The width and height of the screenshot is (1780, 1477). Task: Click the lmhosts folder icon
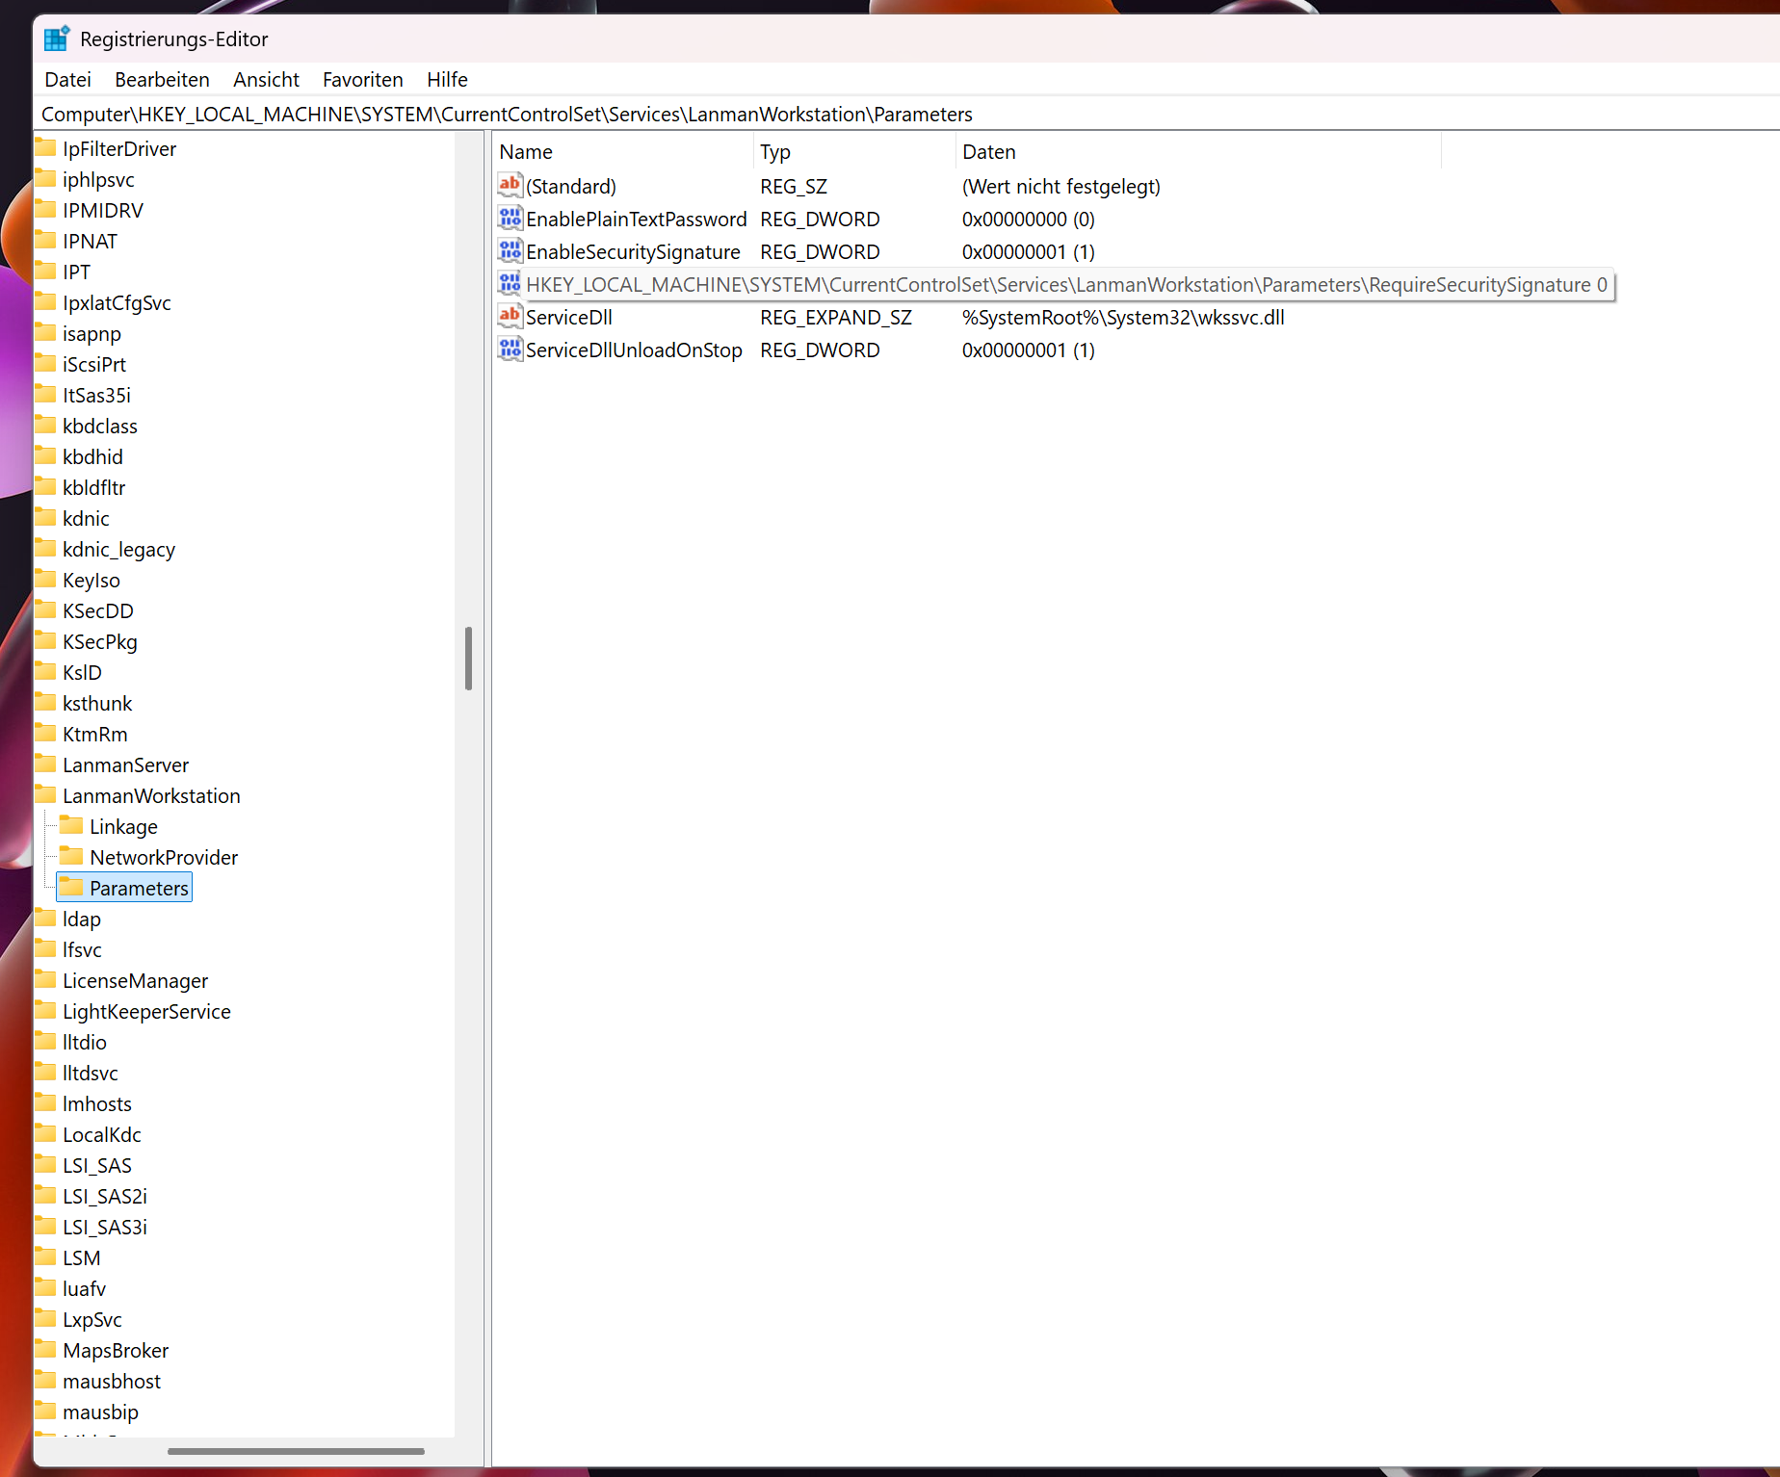point(45,1102)
